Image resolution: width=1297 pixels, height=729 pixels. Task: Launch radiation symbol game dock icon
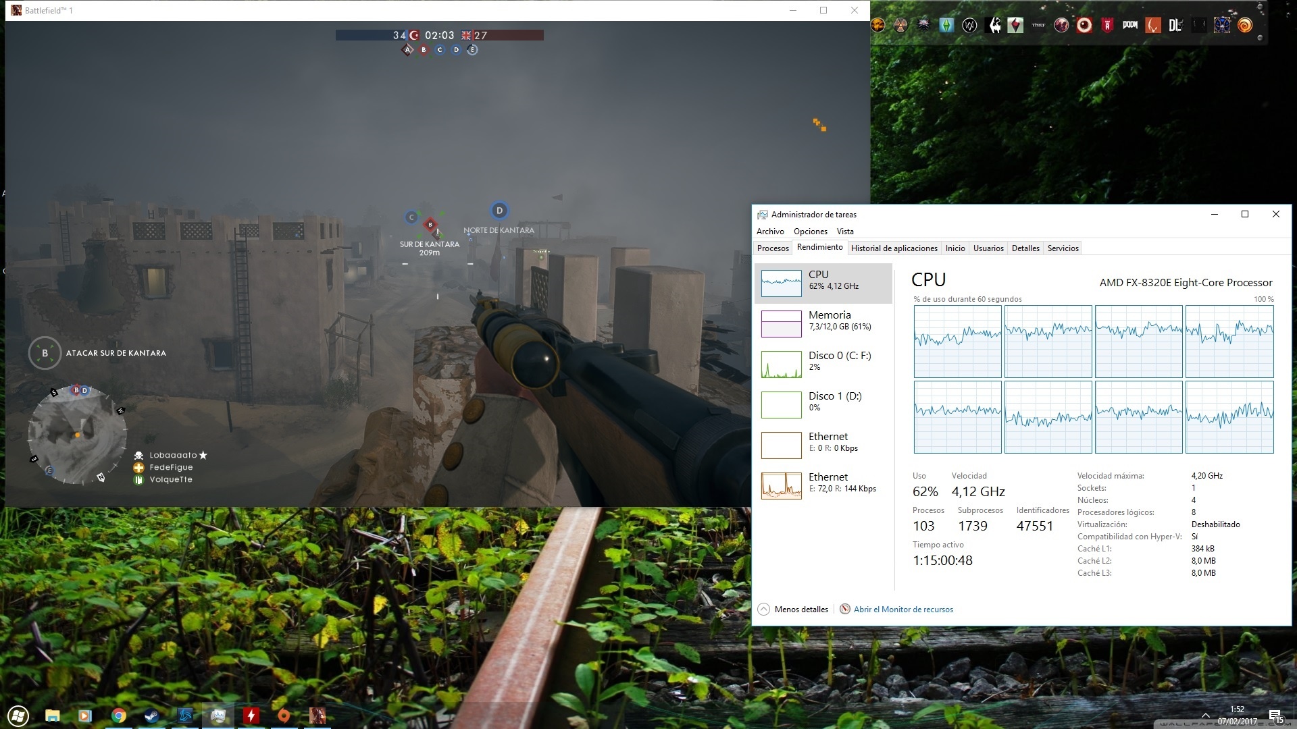point(900,25)
